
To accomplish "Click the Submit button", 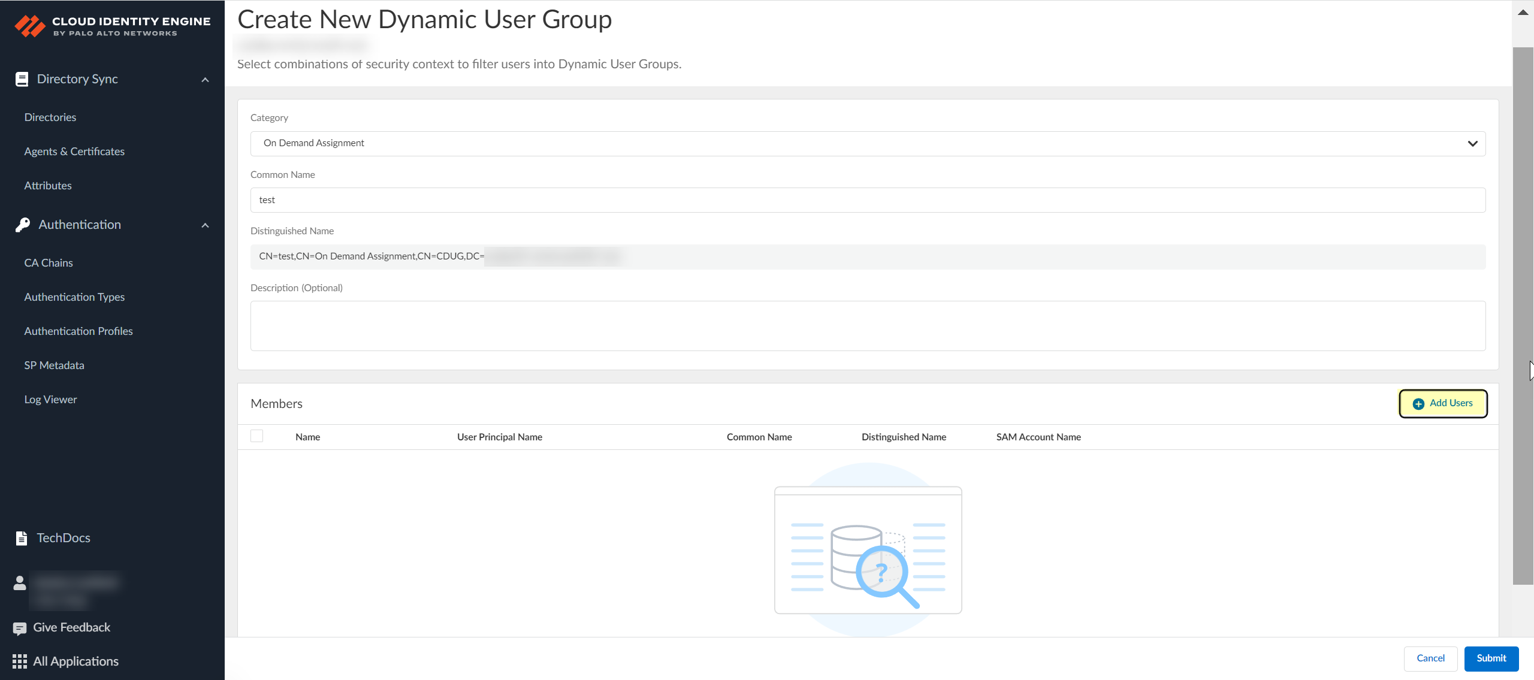I will point(1491,658).
